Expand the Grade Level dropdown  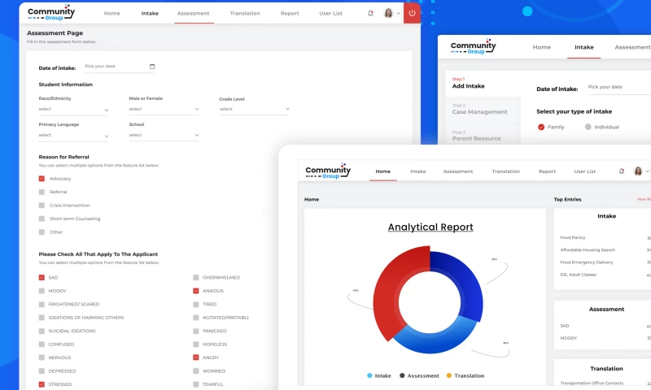point(254,109)
